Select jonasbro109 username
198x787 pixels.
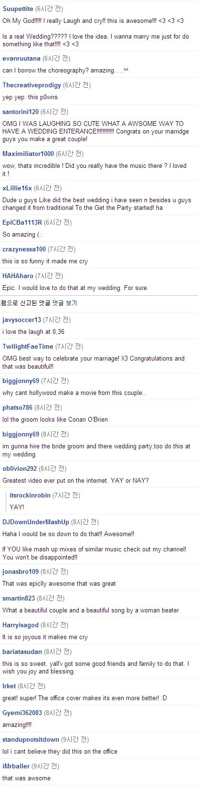[21, 572]
